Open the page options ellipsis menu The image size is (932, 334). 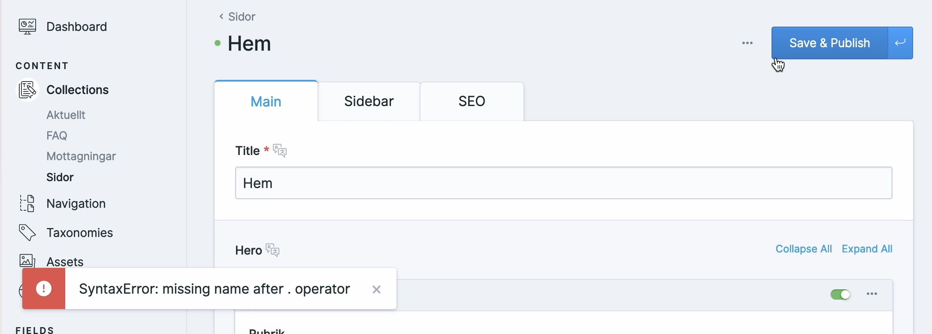(x=747, y=43)
